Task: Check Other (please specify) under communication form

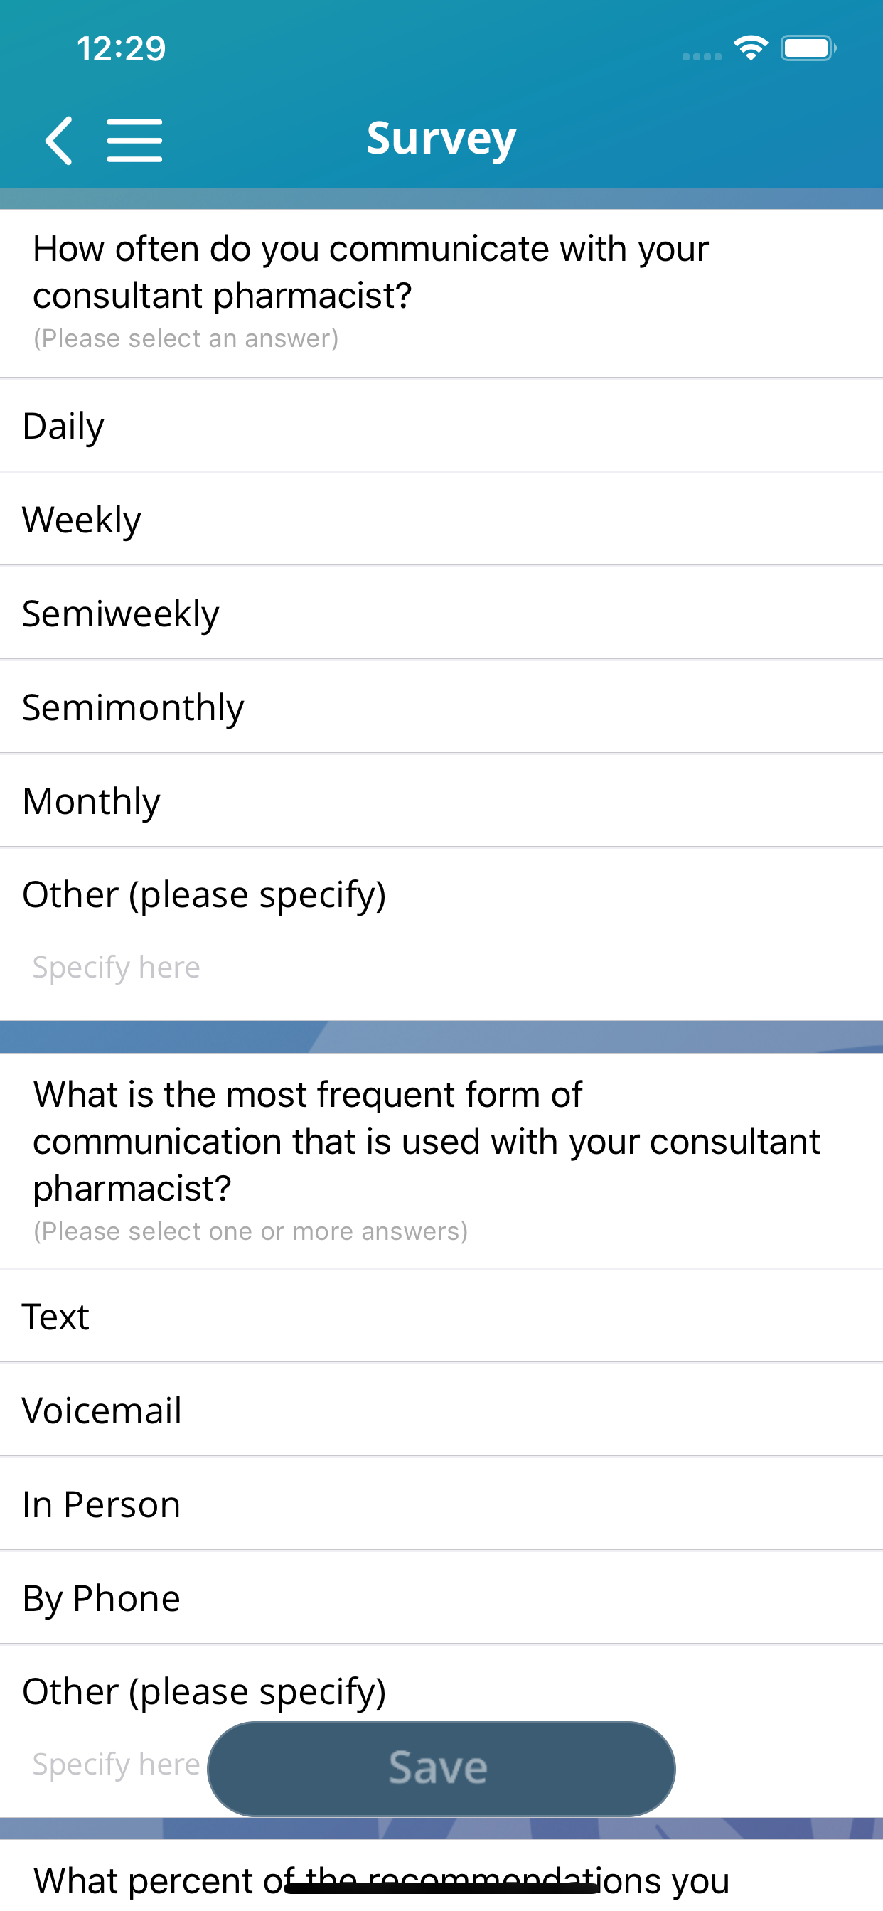Action: pyautogui.click(x=442, y=1691)
